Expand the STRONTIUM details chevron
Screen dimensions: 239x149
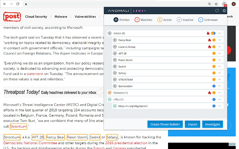coord(220,79)
